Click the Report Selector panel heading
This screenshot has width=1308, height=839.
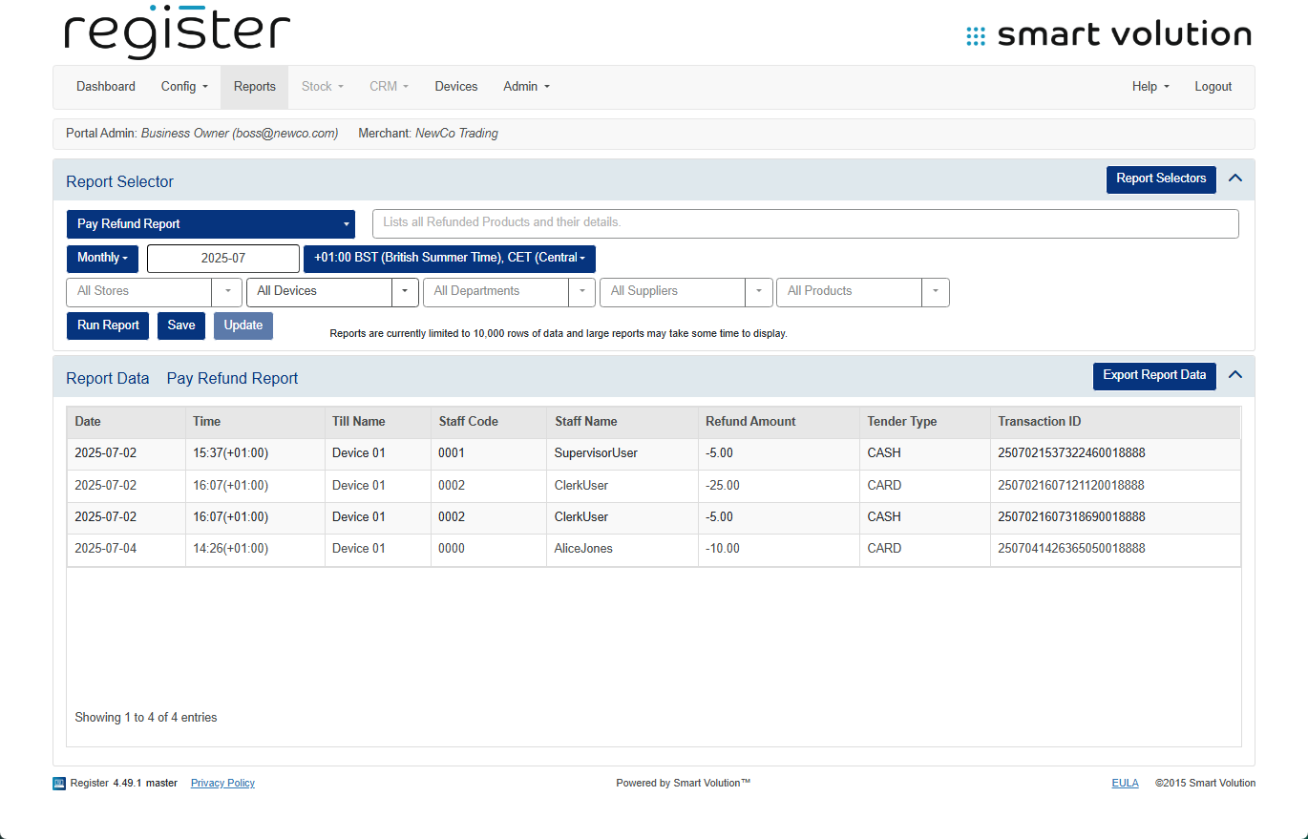[120, 182]
